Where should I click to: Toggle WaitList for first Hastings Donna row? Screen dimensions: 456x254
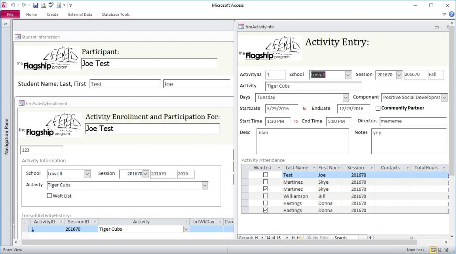[x=265, y=203]
